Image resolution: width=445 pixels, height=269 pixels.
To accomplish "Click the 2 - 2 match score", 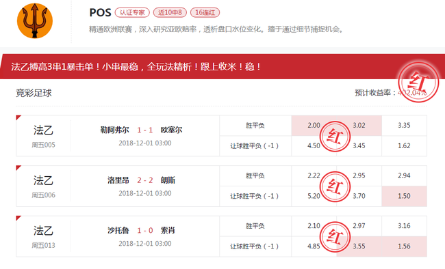I will pyautogui.click(x=144, y=180).
